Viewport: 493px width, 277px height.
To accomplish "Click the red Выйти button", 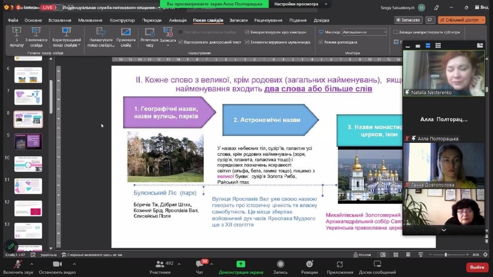I will tap(477, 267).
